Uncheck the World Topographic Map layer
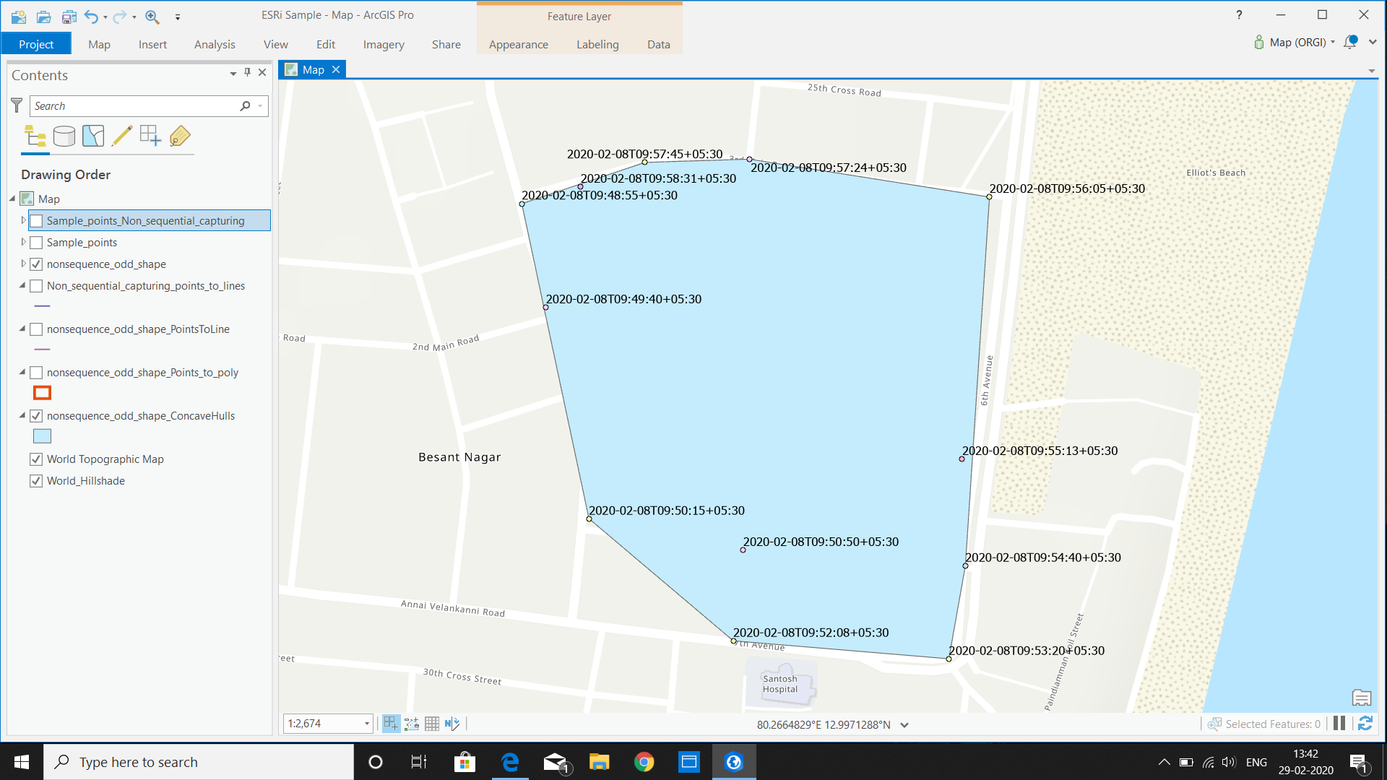The image size is (1387, 780). 36,459
